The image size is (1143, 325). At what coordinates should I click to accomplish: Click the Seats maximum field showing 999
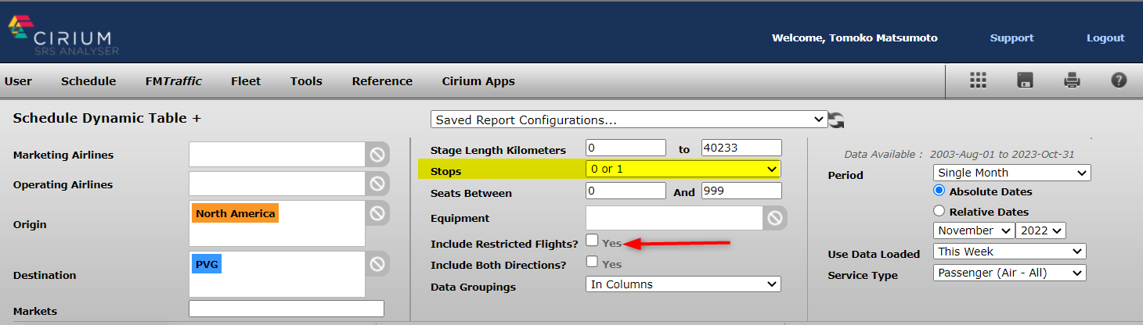point(741,191)
